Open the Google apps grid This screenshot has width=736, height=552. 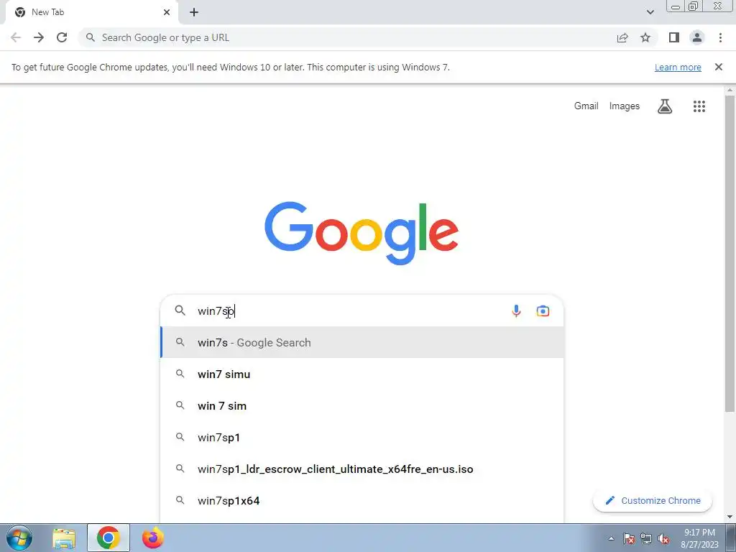pyautogui.click(x=699, y=106)
